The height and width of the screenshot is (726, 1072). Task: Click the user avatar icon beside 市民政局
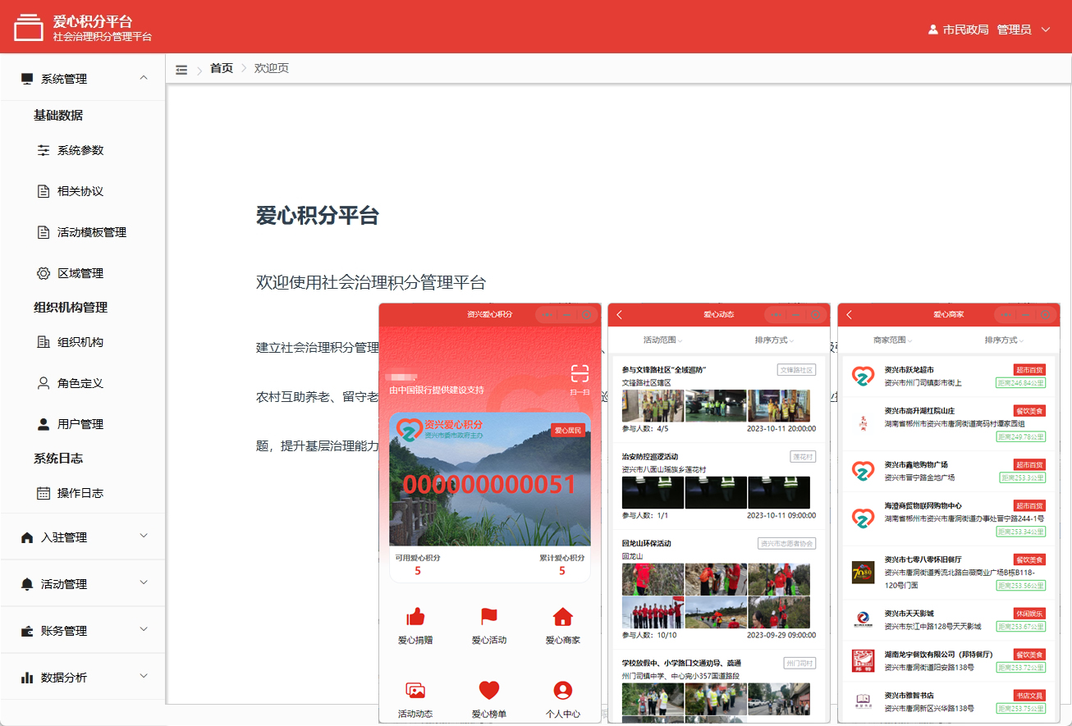tap(933, 29)
